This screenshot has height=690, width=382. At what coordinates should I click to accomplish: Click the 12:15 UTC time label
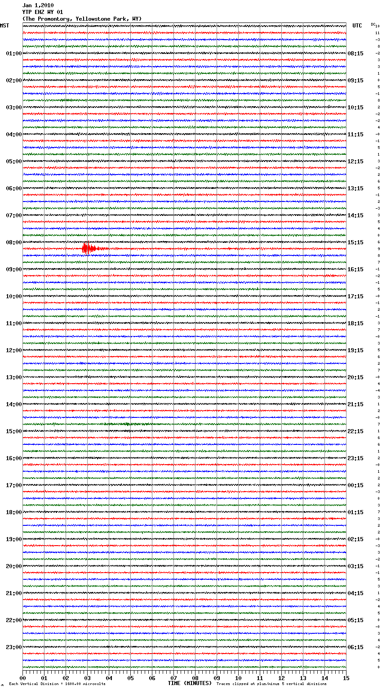pos(355,161)
